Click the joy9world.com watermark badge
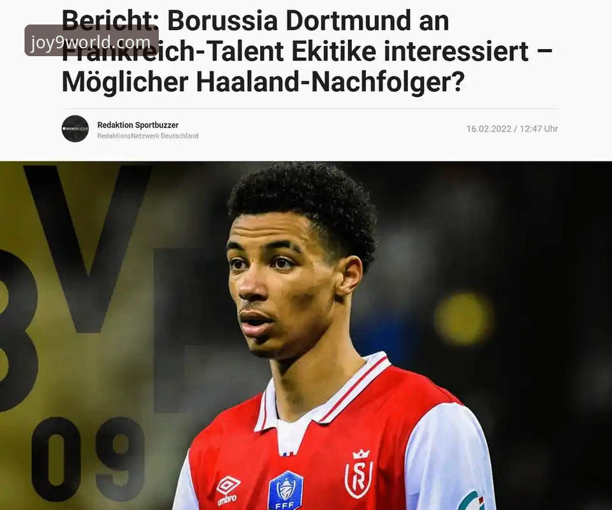612x510 pixels. [91, 40]
